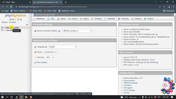Open the Plugins tab
The image size is (176, 99).
pyautogui.click(x=149, y=19)
